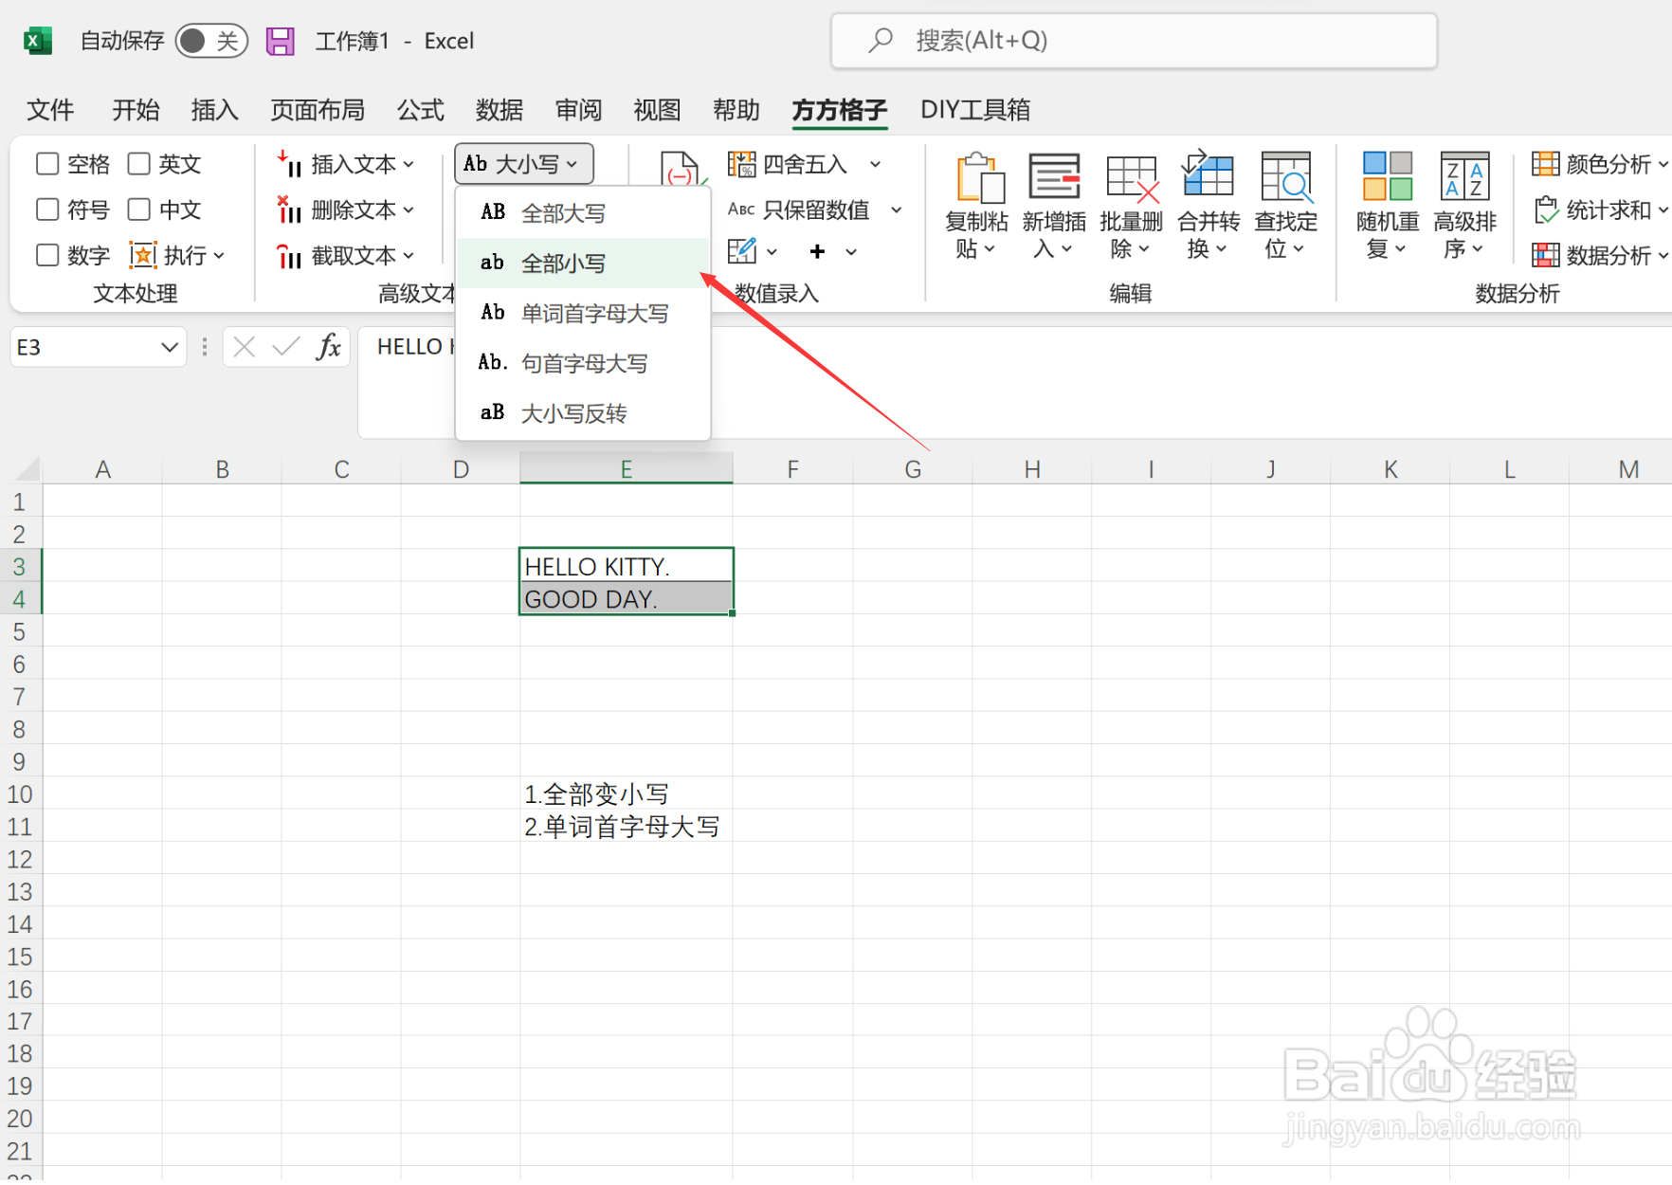Open the 数据 ribbon tab

click(x=499, y=110)
